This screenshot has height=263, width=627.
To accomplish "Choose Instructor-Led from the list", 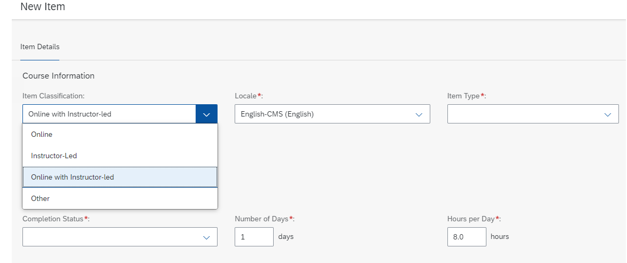I will (120, 156).
